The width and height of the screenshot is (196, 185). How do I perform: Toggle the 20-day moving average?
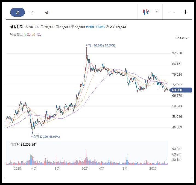click(x=29, y=34)
